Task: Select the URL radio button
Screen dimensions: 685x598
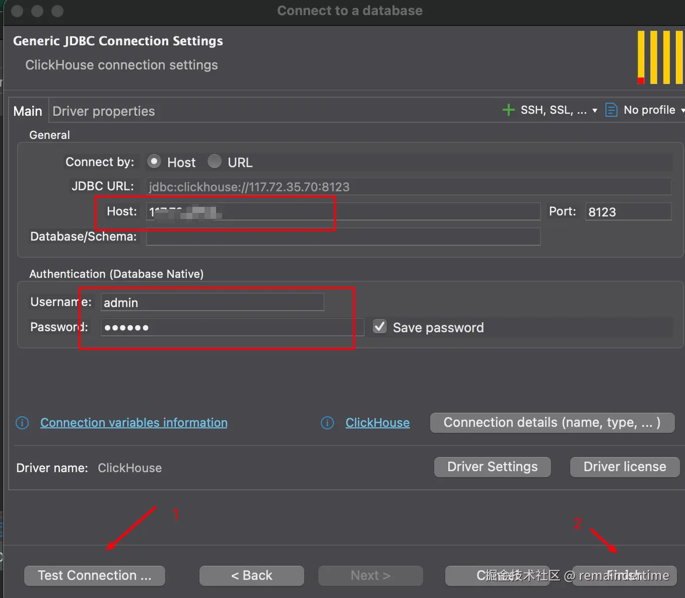Action: click(x=215, y=162)
